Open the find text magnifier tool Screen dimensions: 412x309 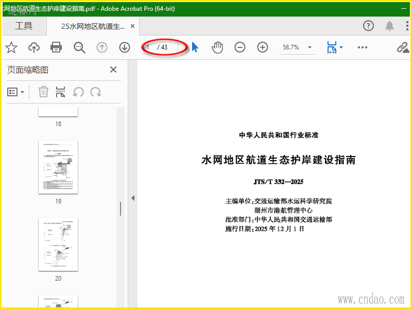point(79,47)
